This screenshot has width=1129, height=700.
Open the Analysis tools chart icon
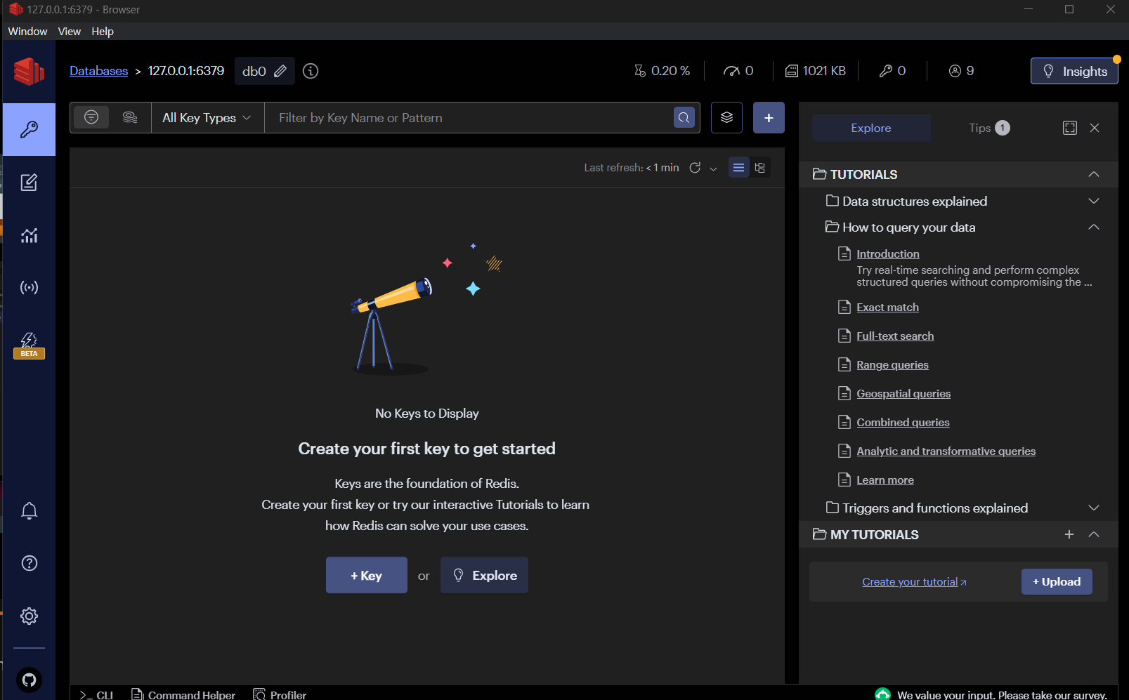point(29,235)
